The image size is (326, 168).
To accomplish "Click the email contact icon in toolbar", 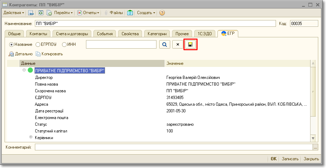I will click(130, 13).
